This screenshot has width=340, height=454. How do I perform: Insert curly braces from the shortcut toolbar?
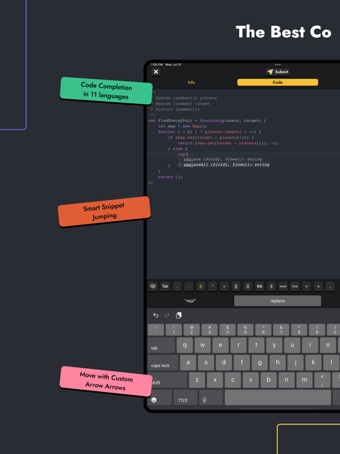pos(248,286)
